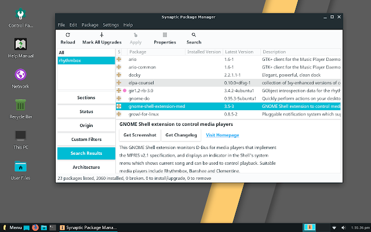371x232 pixels.
Task: Maximize the Synaptic window
Action: [332, 17]
